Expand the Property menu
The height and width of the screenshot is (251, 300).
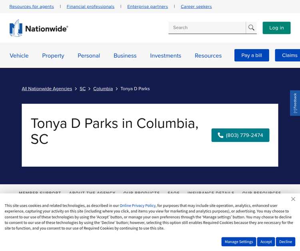[53, 56]
